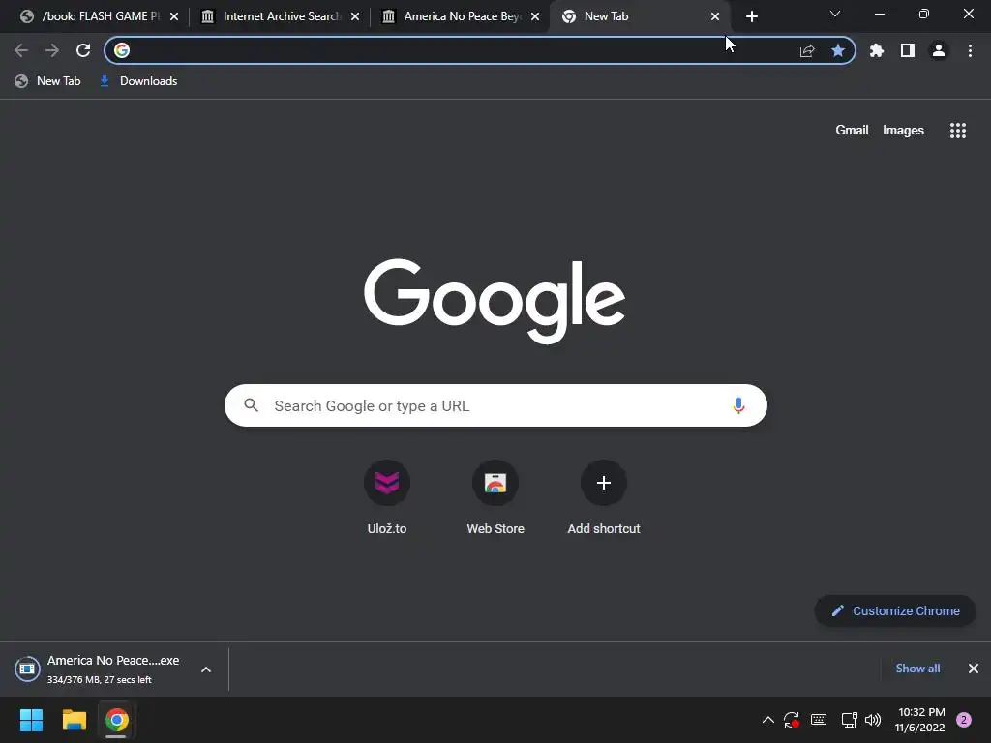
Task: Open the Downloads bookmark
Action: click(139, 81)
